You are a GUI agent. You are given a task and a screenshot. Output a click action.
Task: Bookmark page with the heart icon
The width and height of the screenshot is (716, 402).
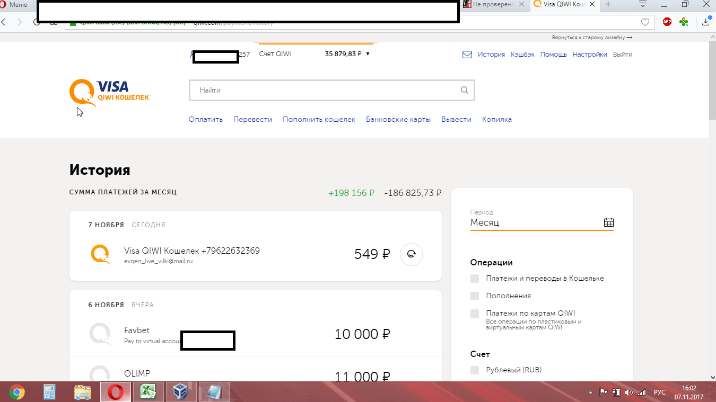(x=645, y=22)
